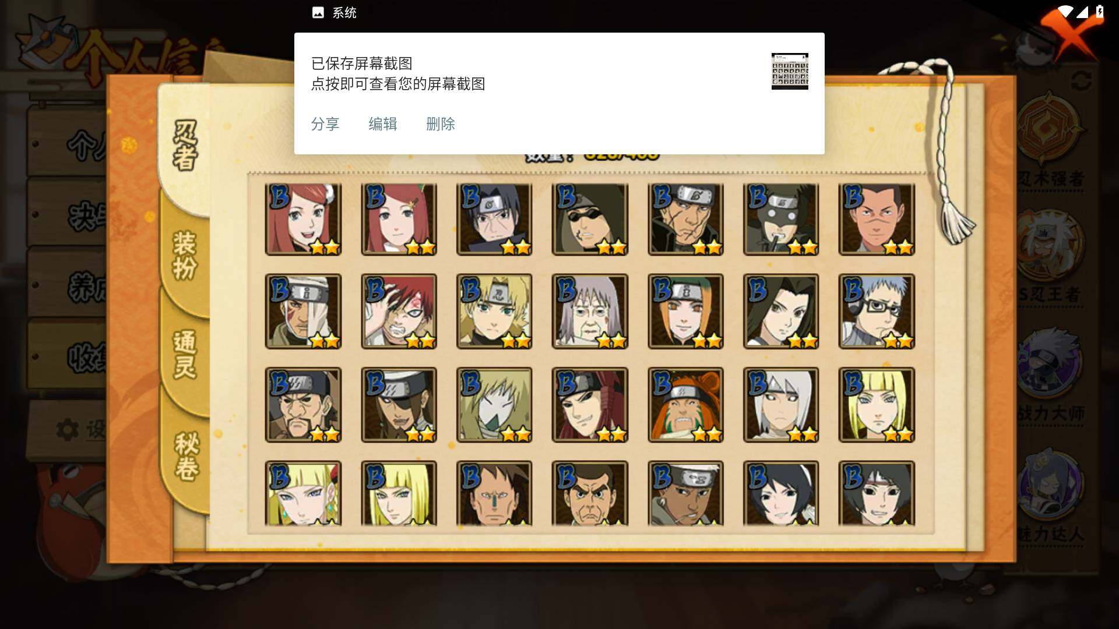The height and width of the screenshot is (629, 1119).
Task: Select the eyepatch ninja portrait in third row
Action: (399, 405)
